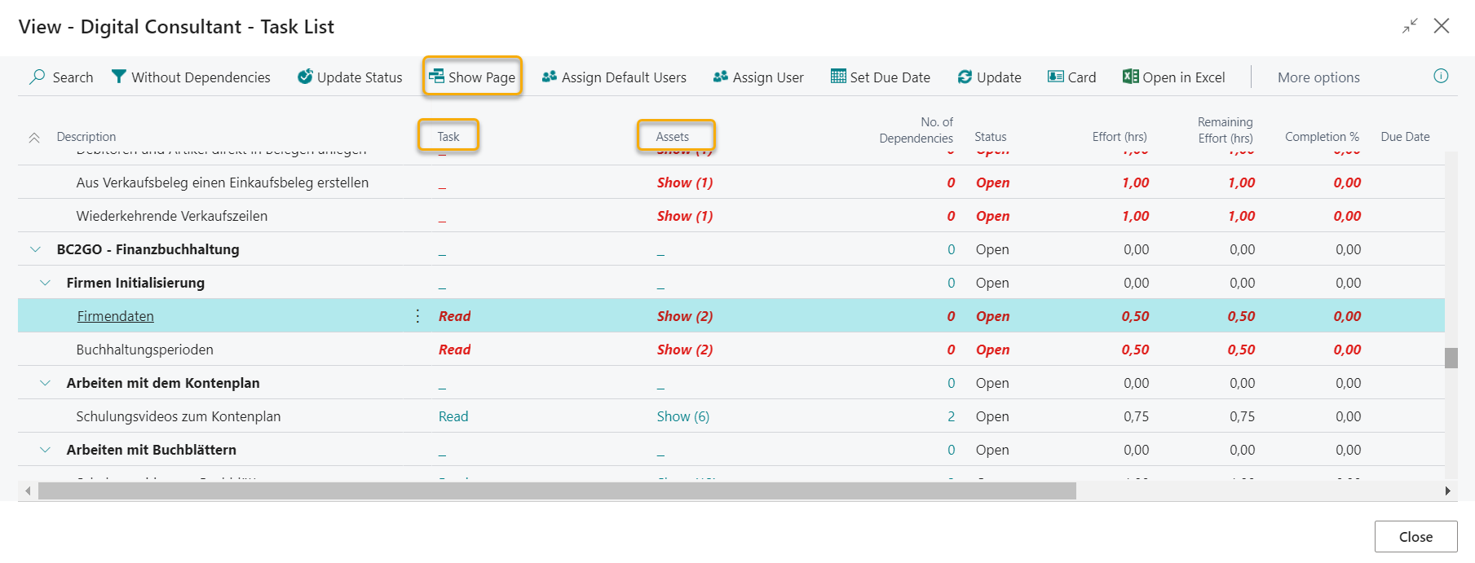Click Assign Default Users icon

pos(550,77)
